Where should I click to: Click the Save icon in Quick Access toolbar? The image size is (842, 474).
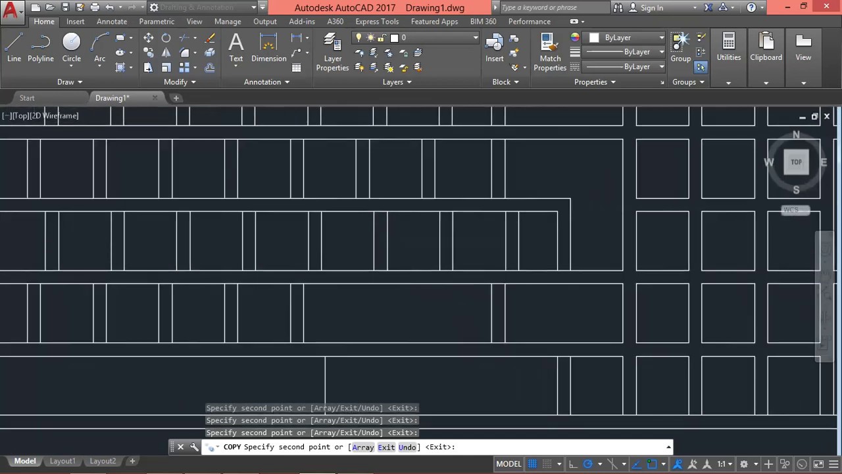pos(65,7)
